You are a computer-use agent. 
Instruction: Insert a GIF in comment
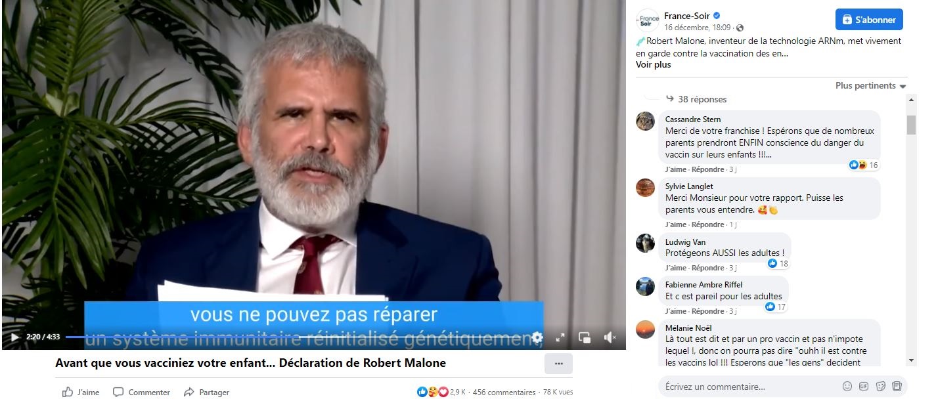pyautogui.click(x=864, y=386)
